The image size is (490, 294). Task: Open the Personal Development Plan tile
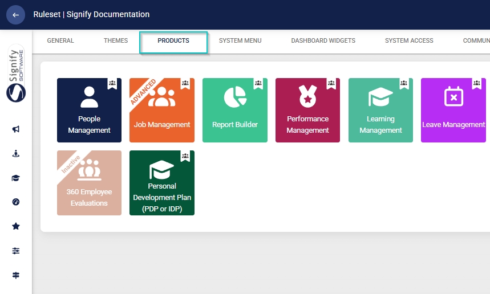pos(162,183)
